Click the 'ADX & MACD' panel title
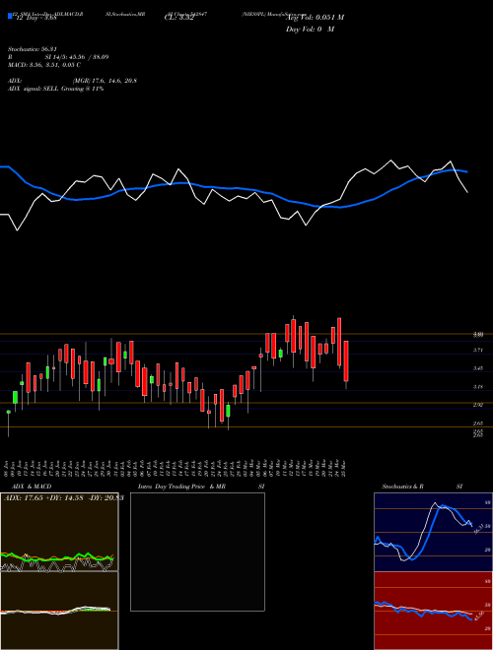 32,487
